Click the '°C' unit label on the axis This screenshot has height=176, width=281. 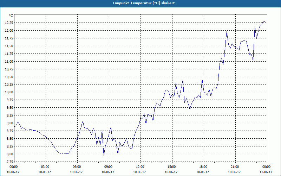pos(11,16)
